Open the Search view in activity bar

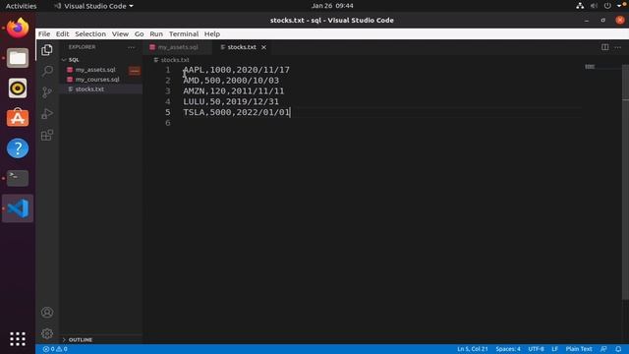point(47,71)
